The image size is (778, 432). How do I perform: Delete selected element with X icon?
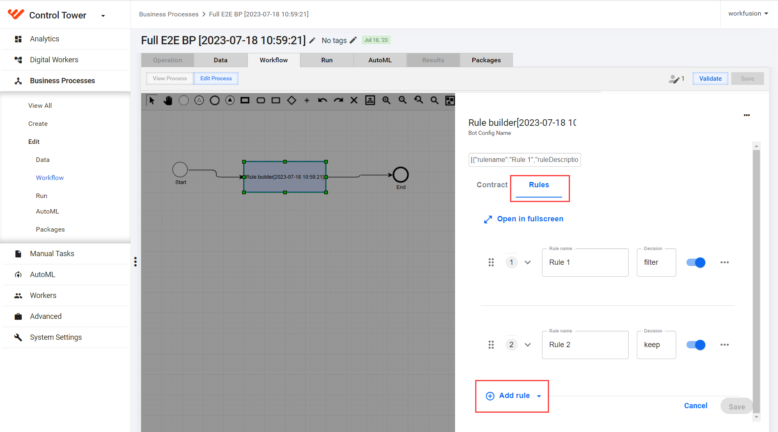354,100
